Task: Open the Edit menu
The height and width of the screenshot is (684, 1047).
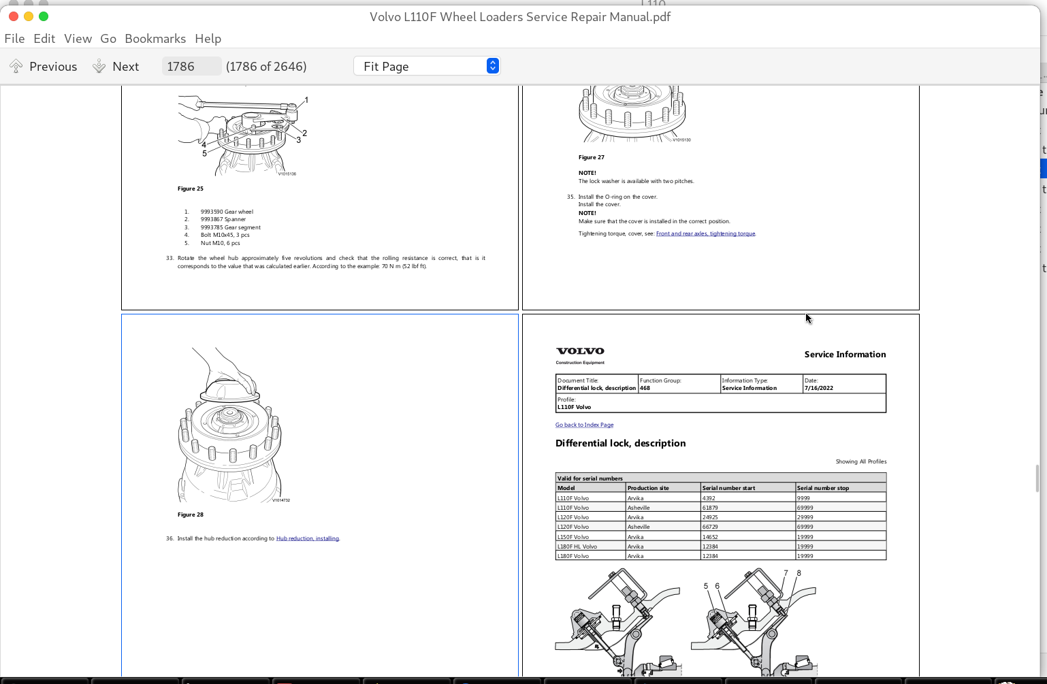Action: (x=44, y=39)
